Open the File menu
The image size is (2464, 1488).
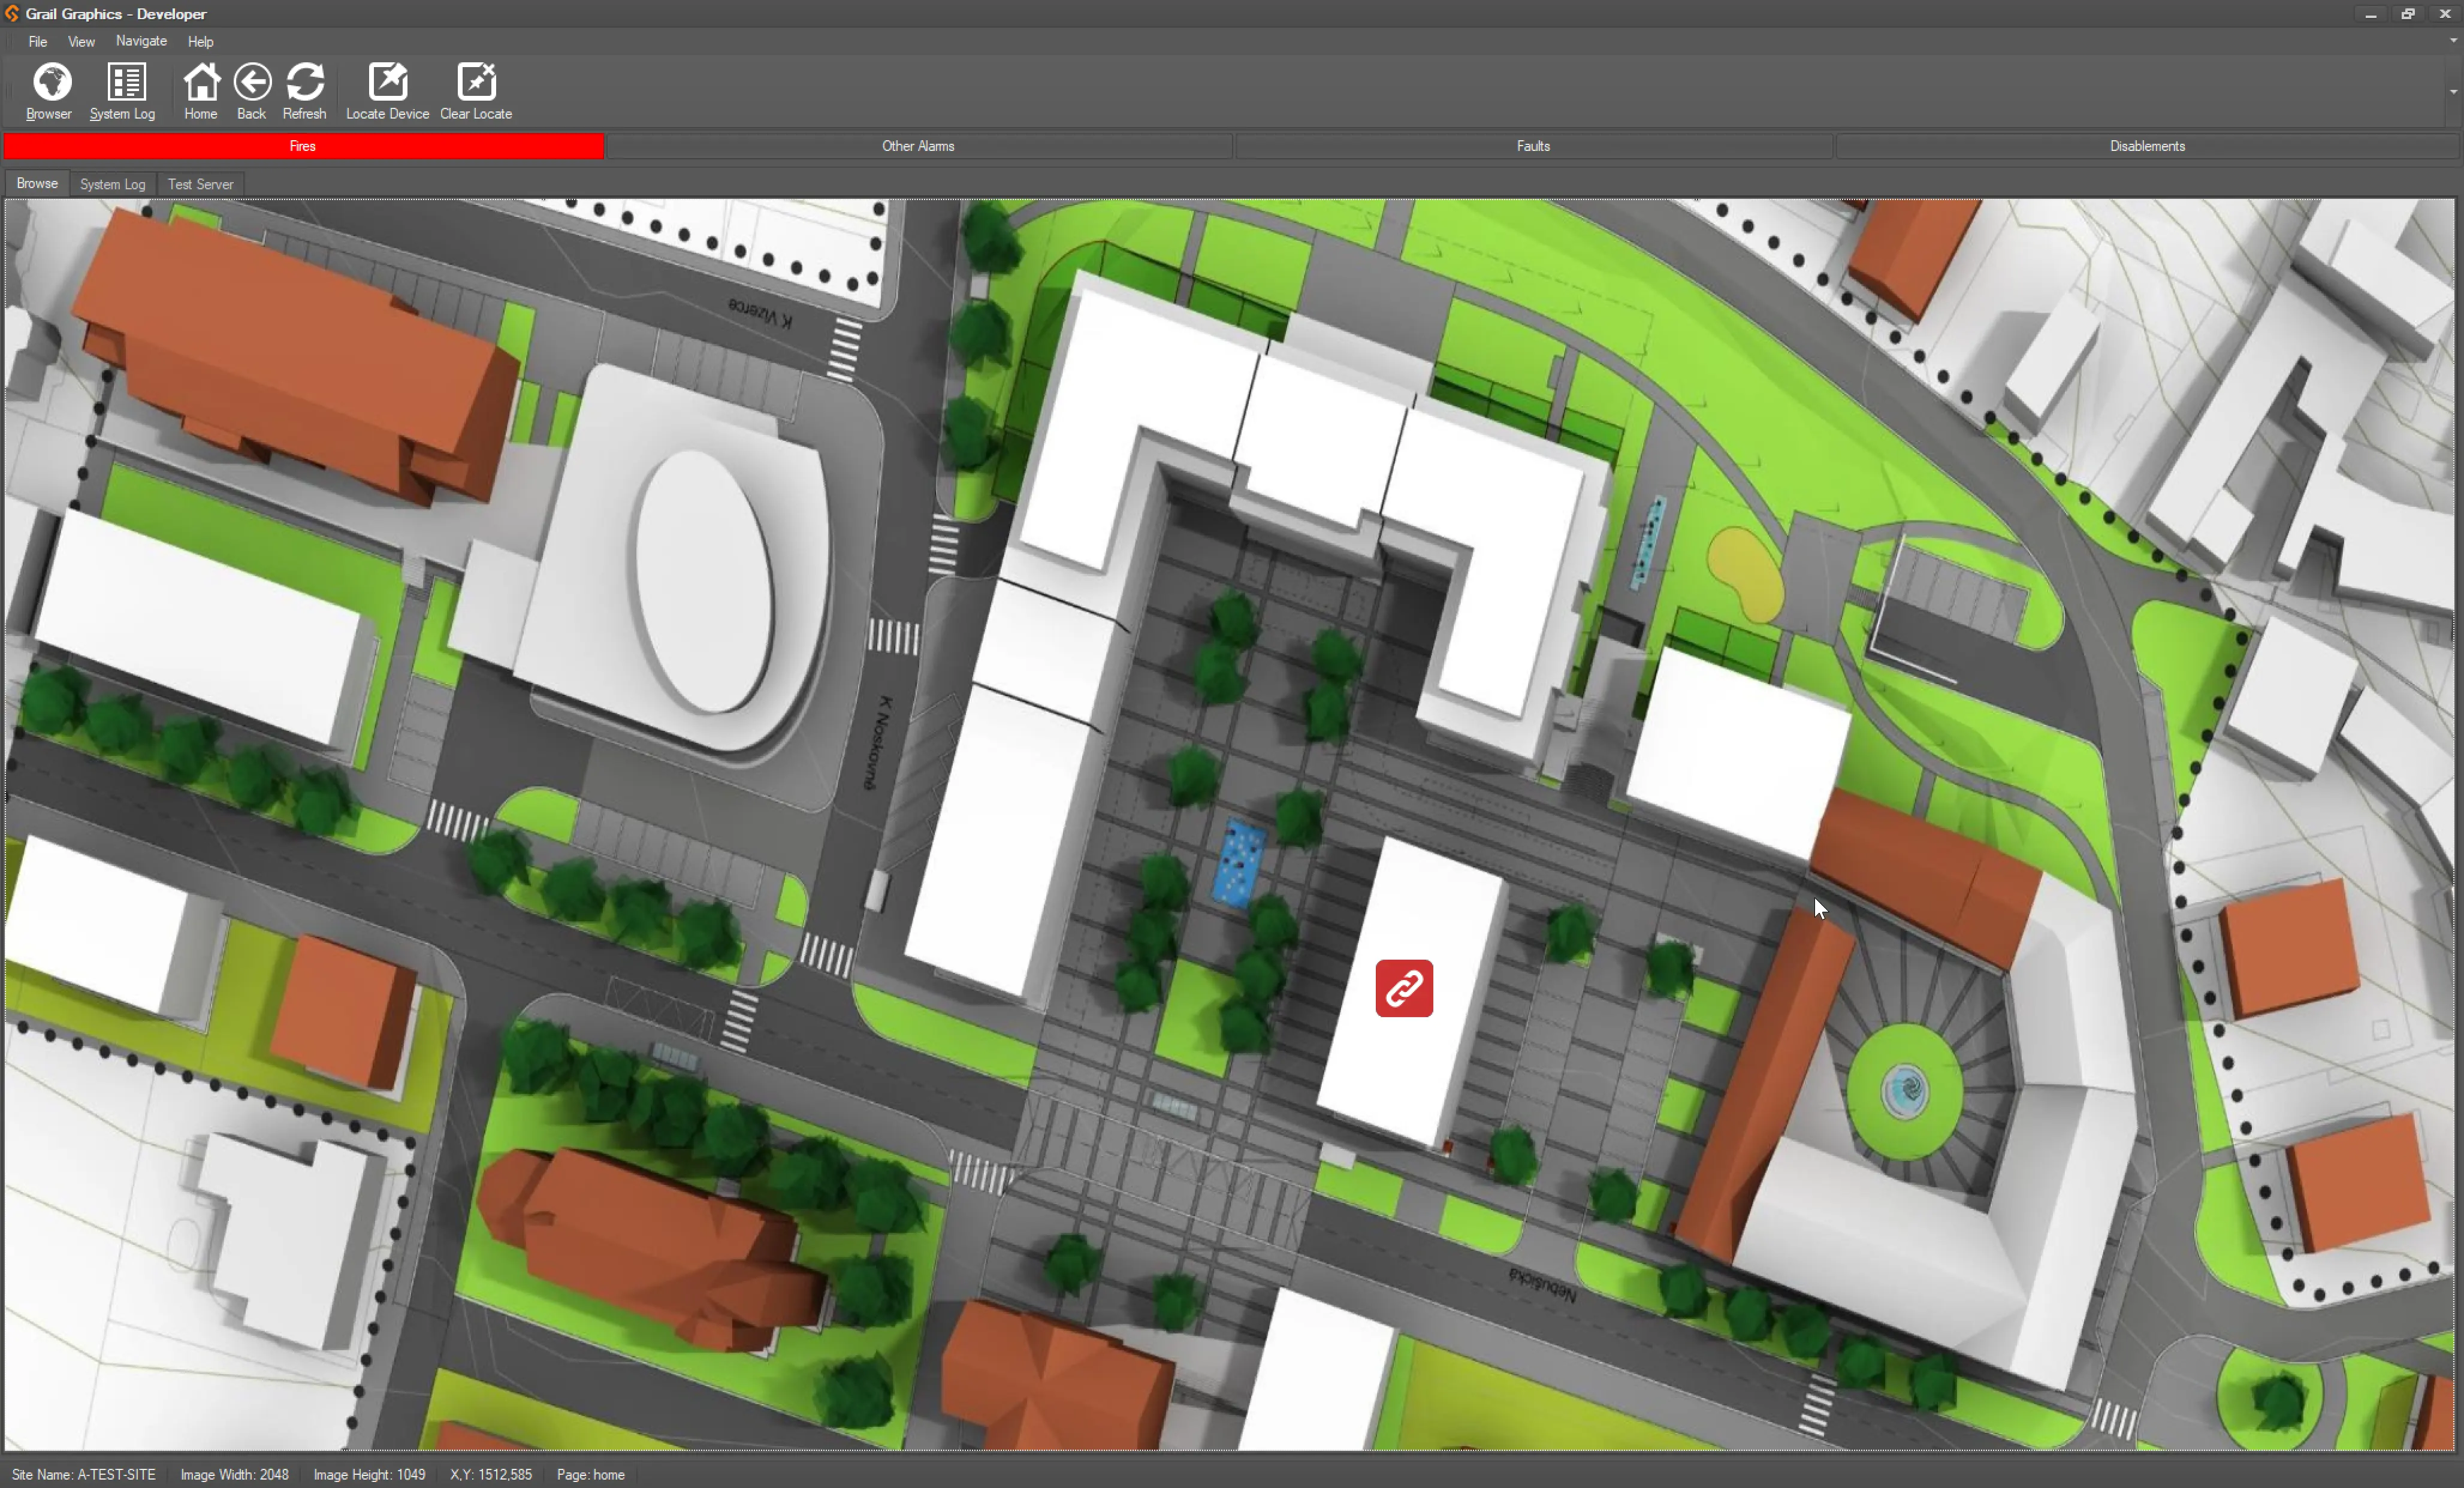point(38,42)
